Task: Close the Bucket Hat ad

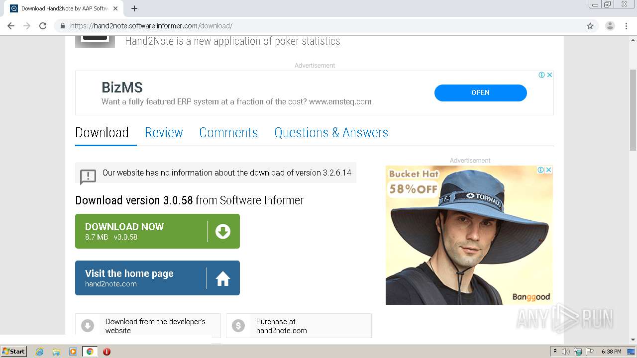Action: click(x=548, y=170)
